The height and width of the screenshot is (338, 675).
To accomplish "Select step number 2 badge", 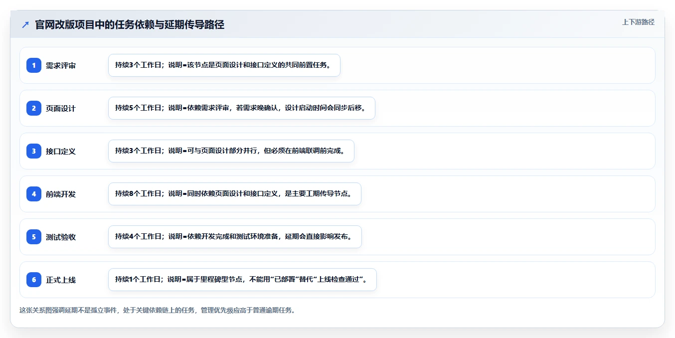I will coord(34,108).
